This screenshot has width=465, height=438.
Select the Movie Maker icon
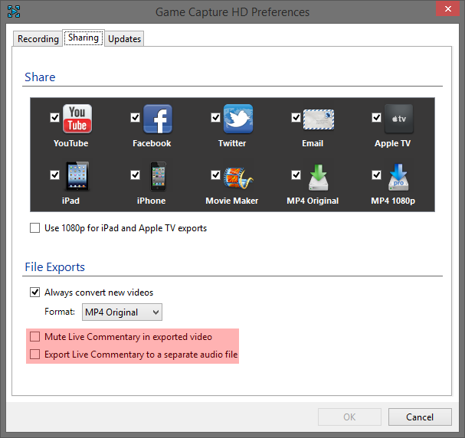(x=238, y=177)
